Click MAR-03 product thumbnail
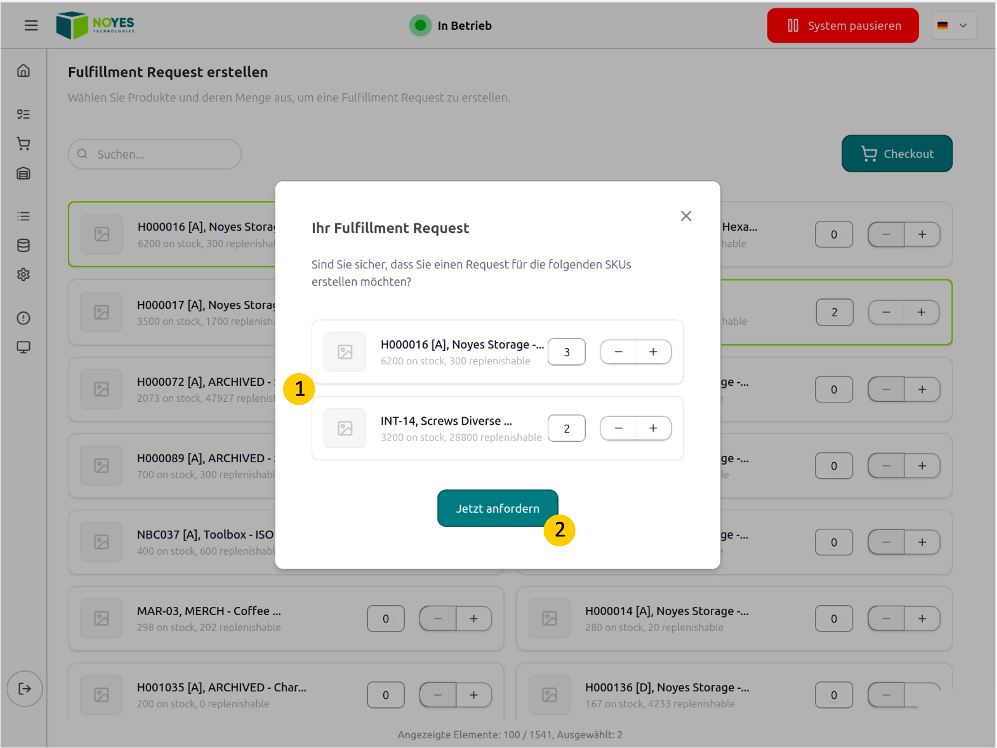 pyautogui.click(x=102, y=619)
